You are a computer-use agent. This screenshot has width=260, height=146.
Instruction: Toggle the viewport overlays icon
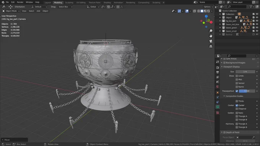pos(187,11)
